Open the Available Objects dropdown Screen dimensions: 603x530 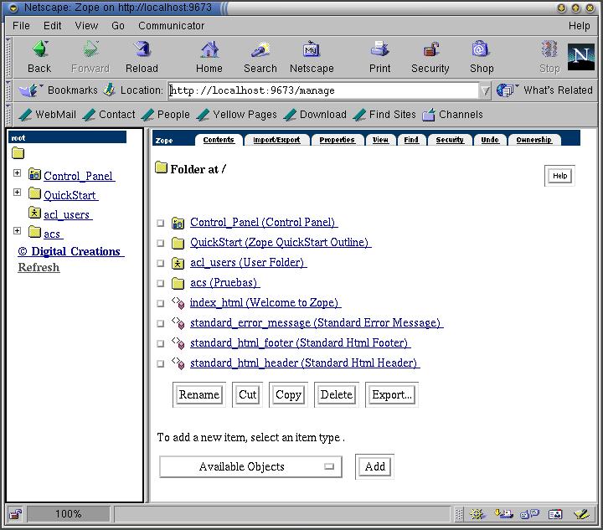(250, 466)
